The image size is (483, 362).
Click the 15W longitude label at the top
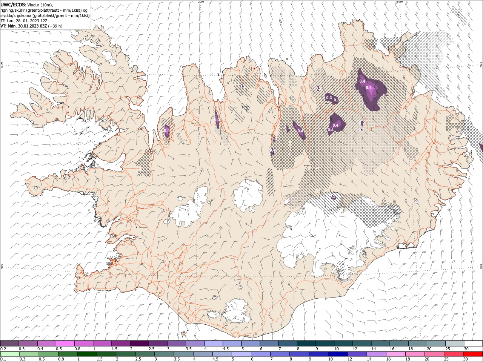(x=400, y=2)
